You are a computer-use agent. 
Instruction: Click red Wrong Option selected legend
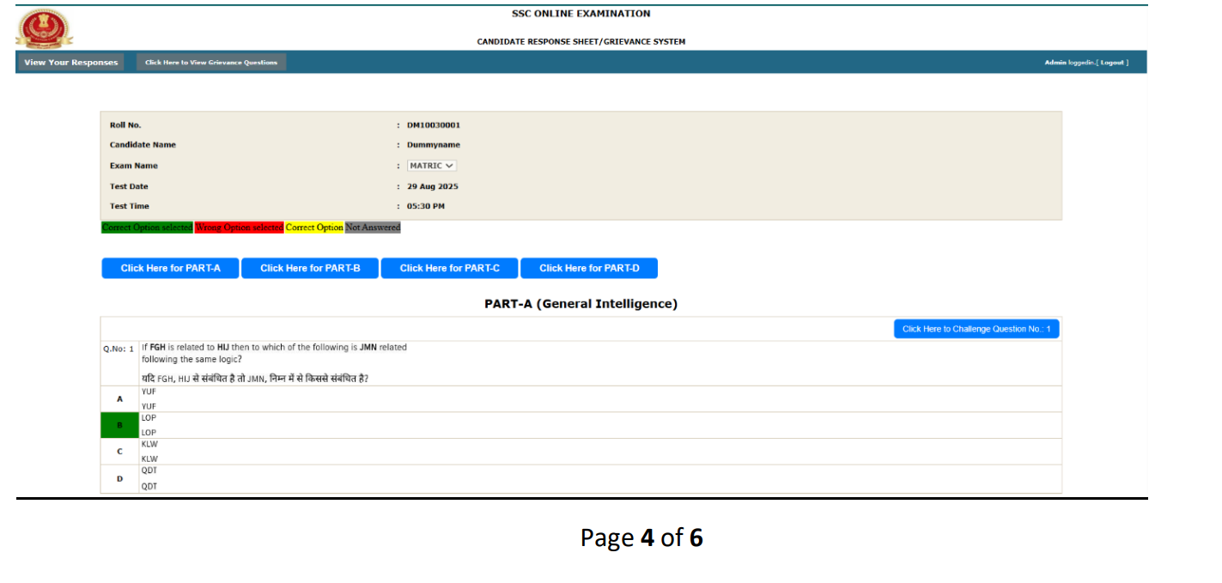[239, 228]
